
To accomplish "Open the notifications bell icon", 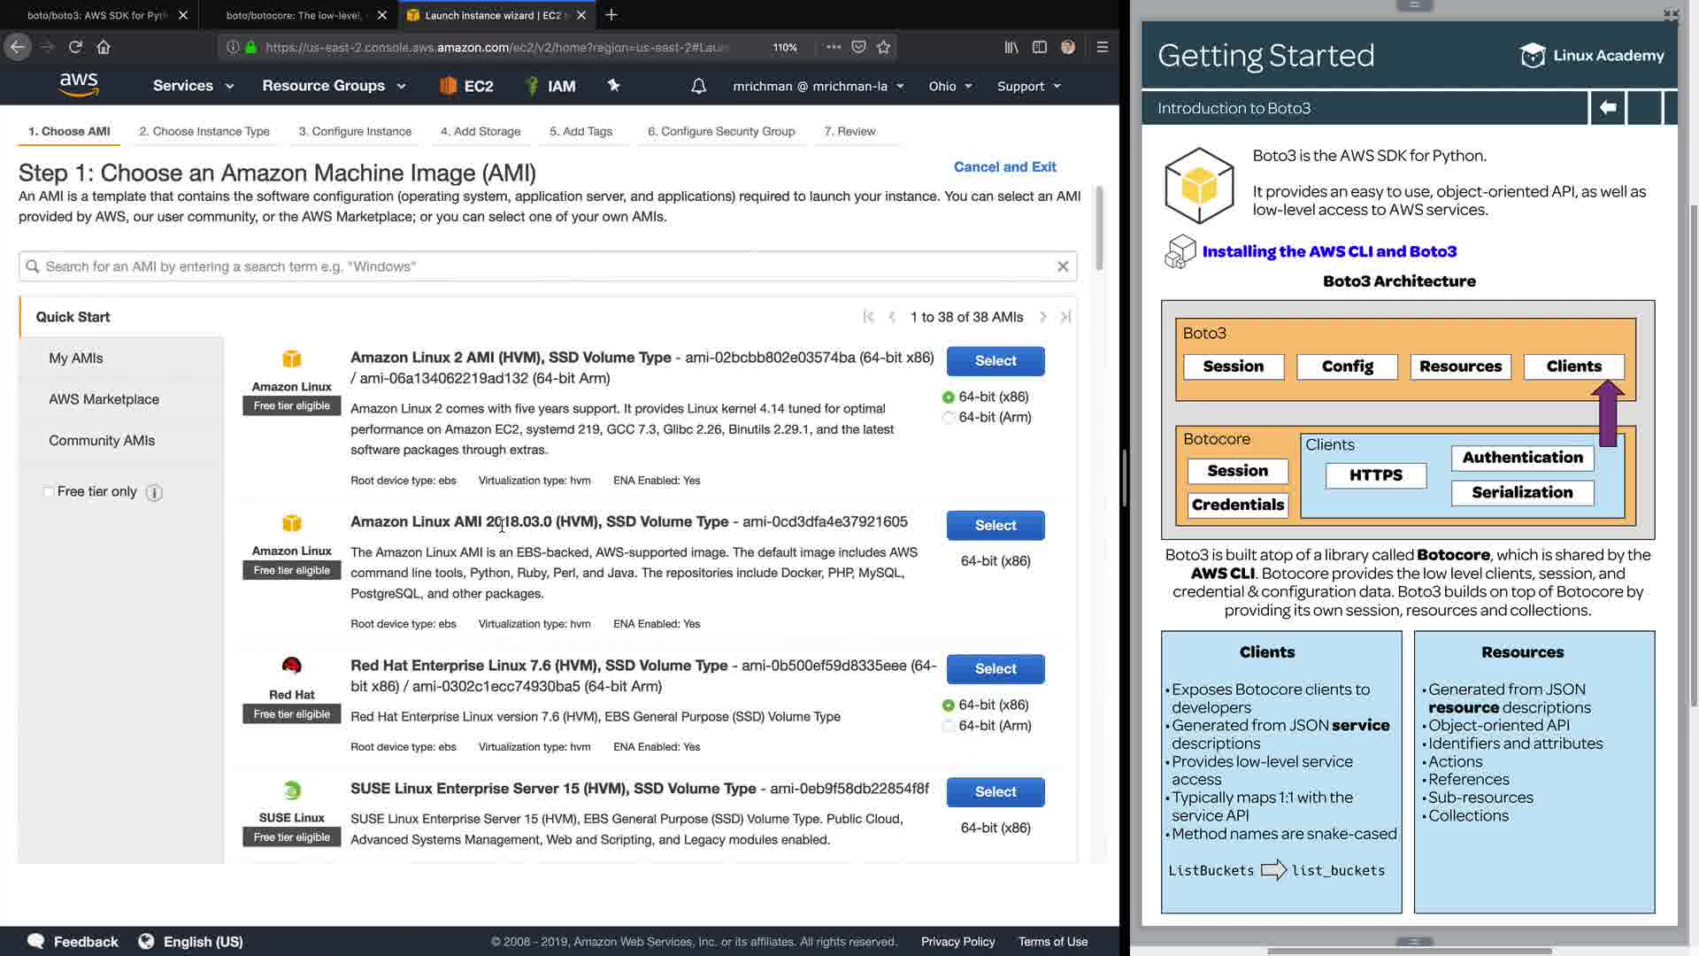I will pos(698,86).
